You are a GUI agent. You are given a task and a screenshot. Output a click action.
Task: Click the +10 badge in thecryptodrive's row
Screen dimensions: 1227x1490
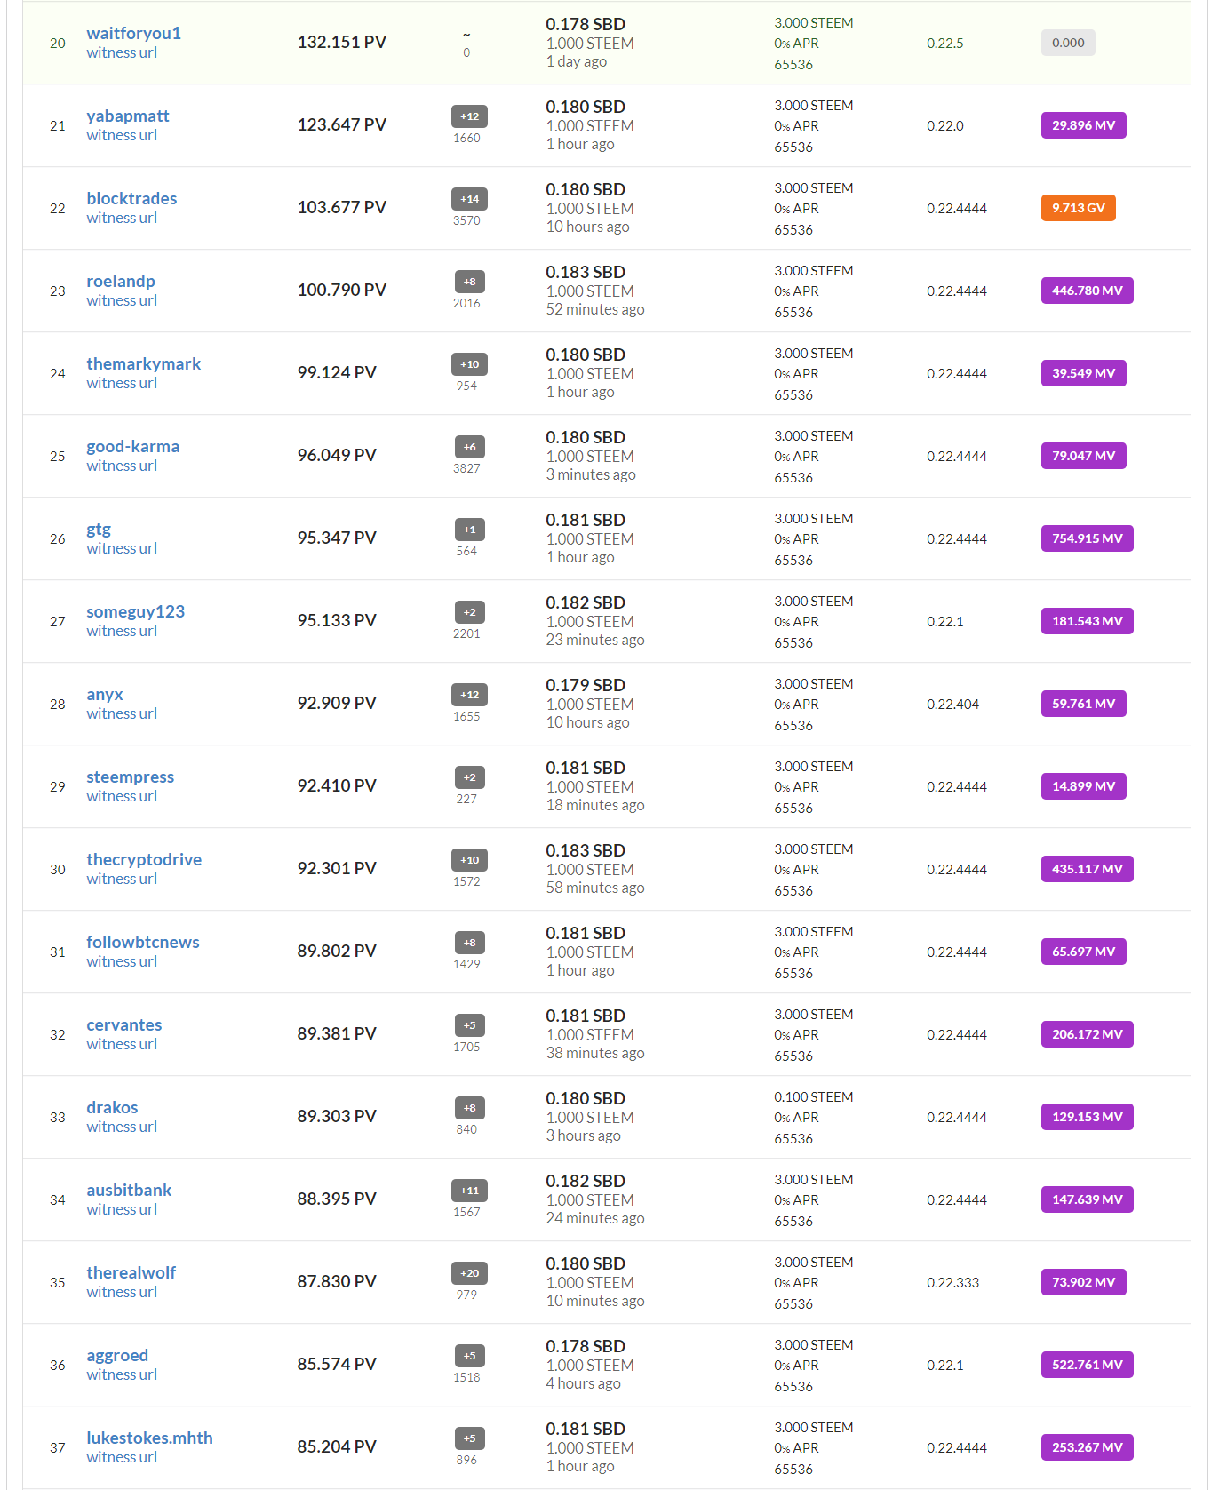point(469,860)
